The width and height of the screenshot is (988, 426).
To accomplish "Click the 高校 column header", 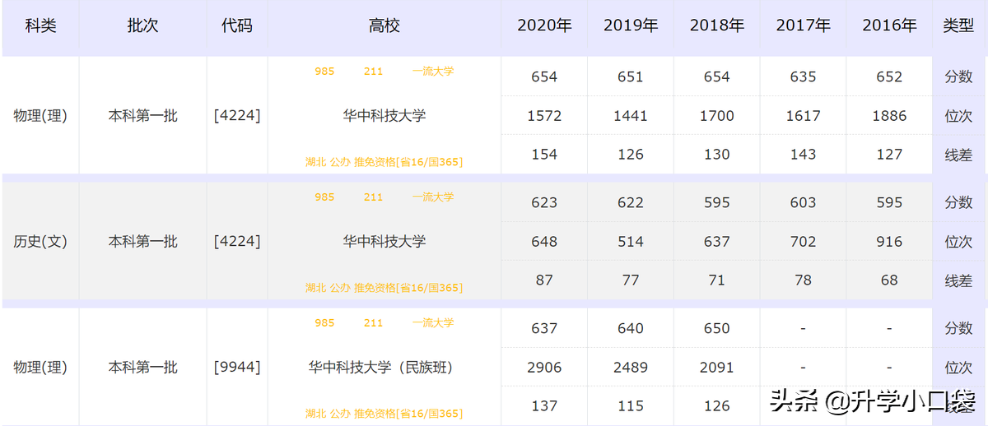I will [x=384, y=26].
